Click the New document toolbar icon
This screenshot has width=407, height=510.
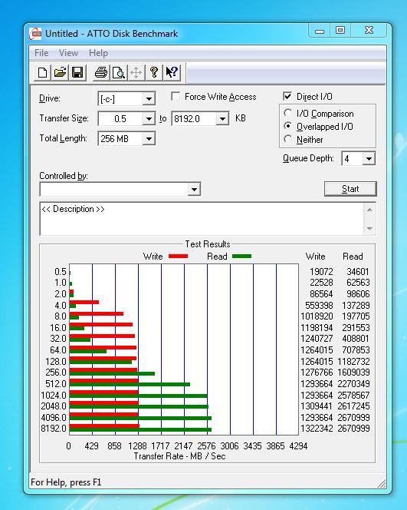click(x=42, y=72)
